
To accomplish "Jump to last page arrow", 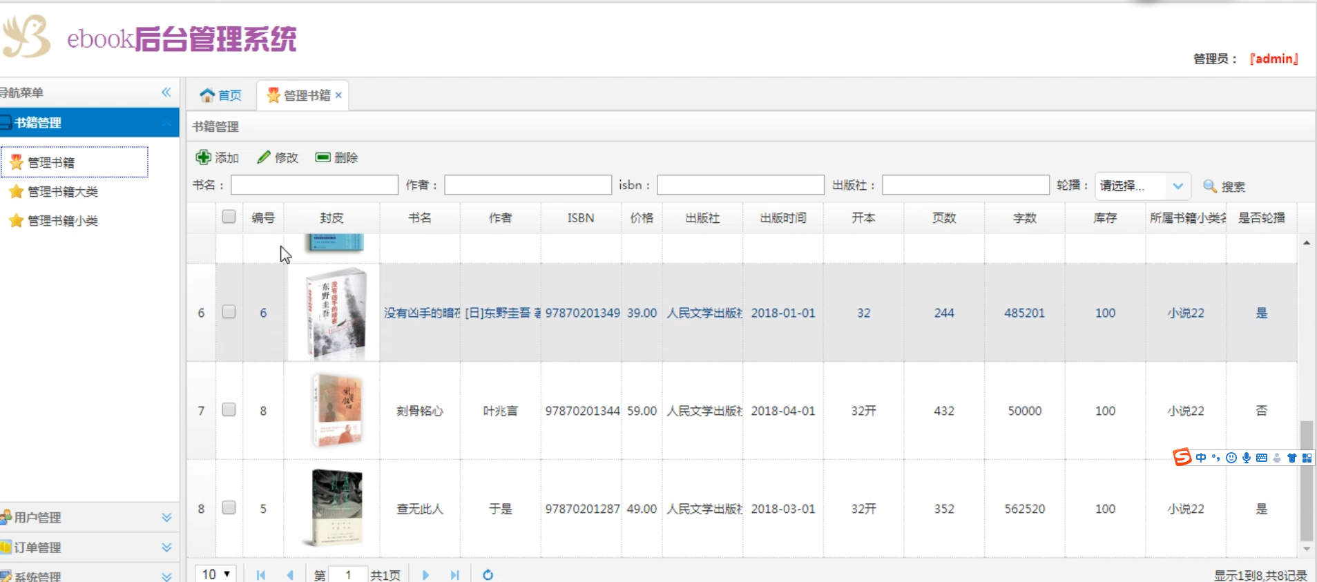I will [454, 574].
